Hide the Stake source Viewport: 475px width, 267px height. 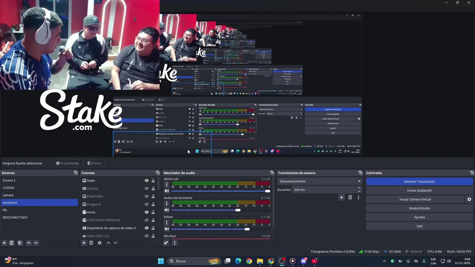(x=147, y=181)
